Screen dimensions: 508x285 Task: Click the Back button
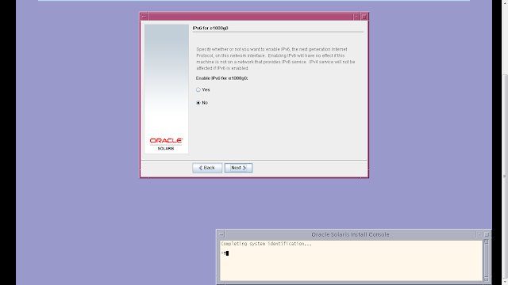point(207,168)
